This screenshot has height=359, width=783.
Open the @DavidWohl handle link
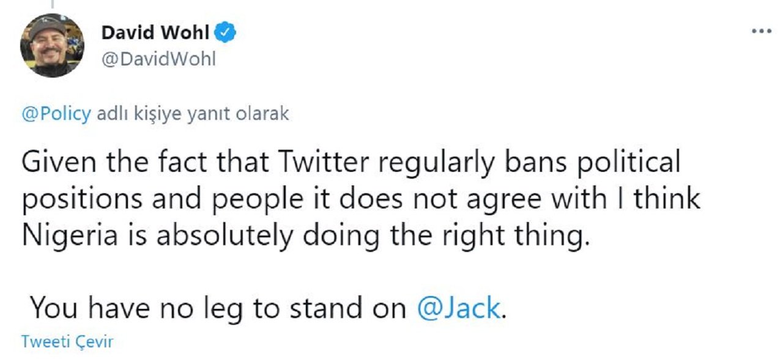coord(158,60)
